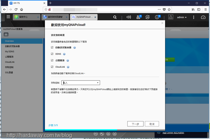Click the Pocket save icon
The height and width of the screenshot is (139, 210).
pos(164,9)
